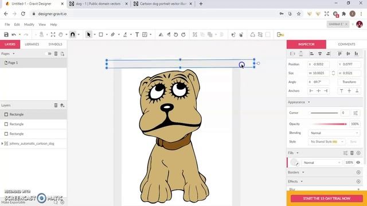The image size is (367, 206).
Task: Click the Transform button
Action: click(x=349, y=82)
